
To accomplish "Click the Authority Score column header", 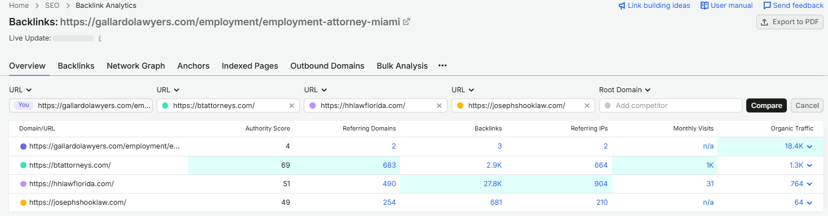I will click(x=268, y=128).
